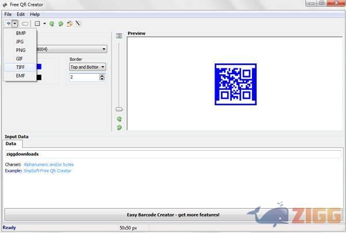Open the color palette icon in the toolbar

point(69,24)
